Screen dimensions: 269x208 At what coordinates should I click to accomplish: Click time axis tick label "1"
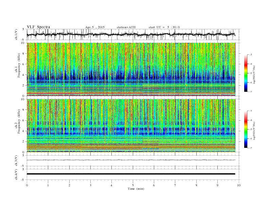click(x=48, y=185)
